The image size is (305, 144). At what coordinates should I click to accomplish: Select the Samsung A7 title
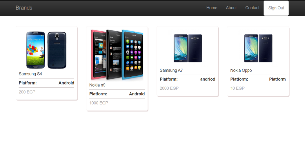coord(171,70)
